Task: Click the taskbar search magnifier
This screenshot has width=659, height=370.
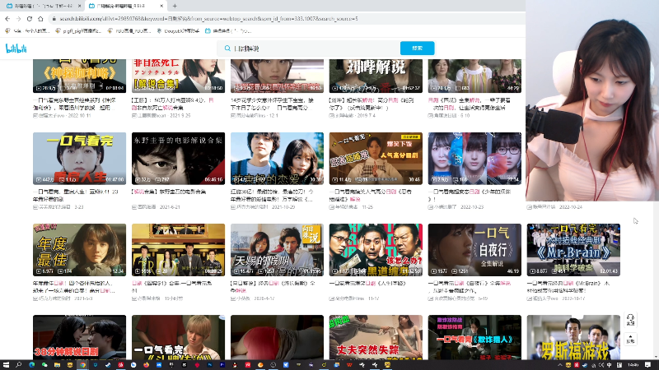Action: coord(18,365)
